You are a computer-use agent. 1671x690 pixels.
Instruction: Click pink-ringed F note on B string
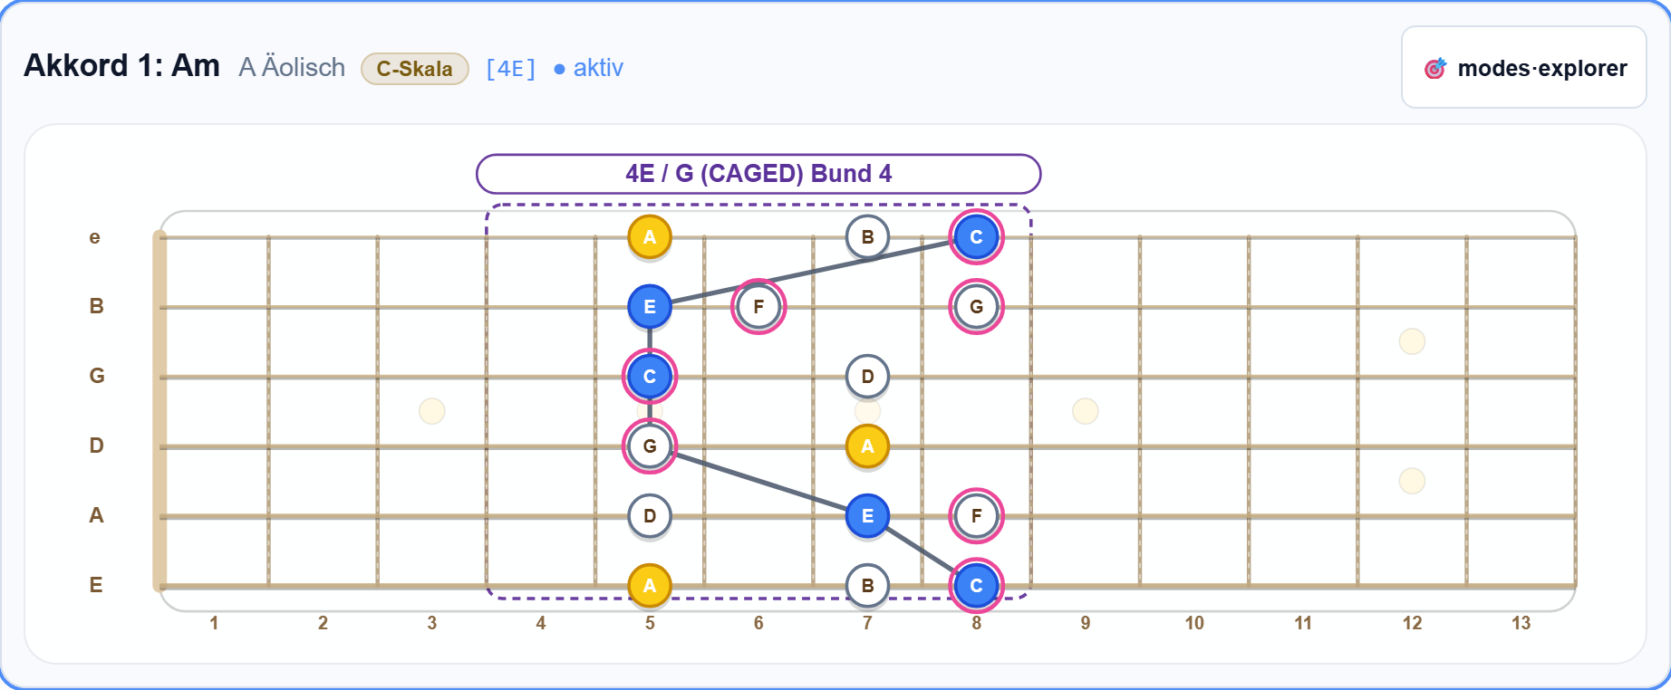(x=758, y=307)
